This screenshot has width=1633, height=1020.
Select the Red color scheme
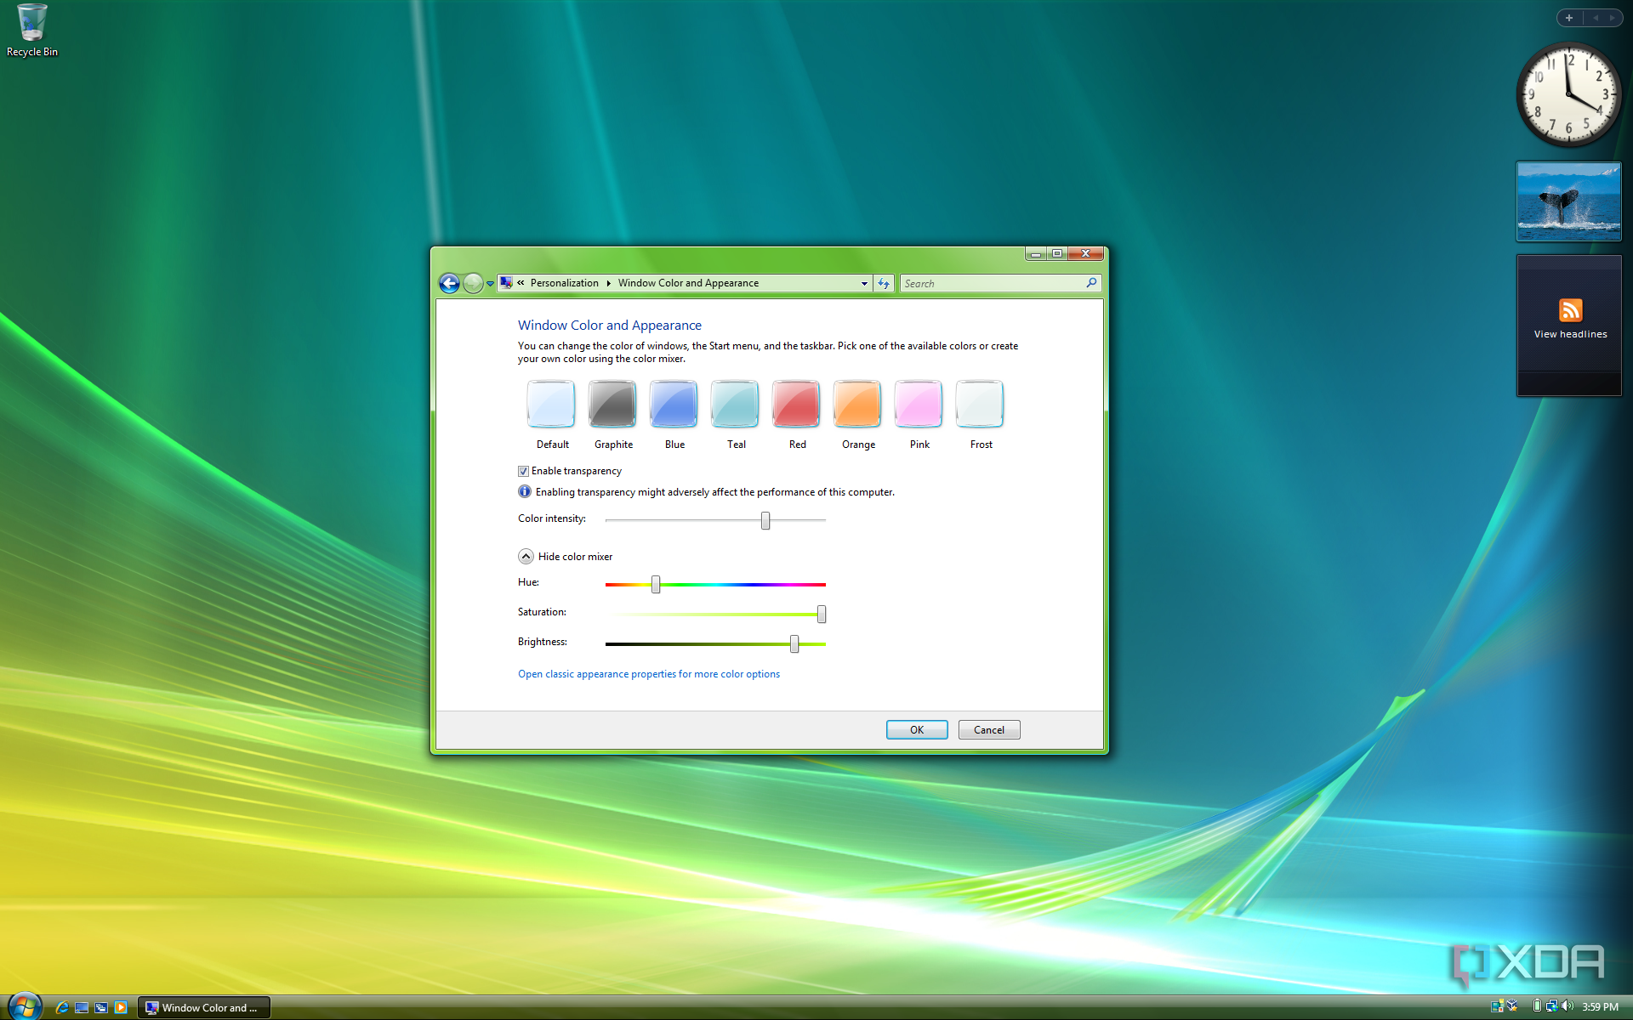(x=795, y=405)
